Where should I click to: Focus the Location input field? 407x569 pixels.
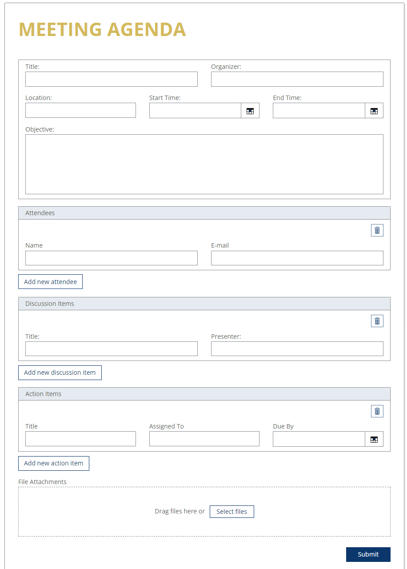[80, 110]
